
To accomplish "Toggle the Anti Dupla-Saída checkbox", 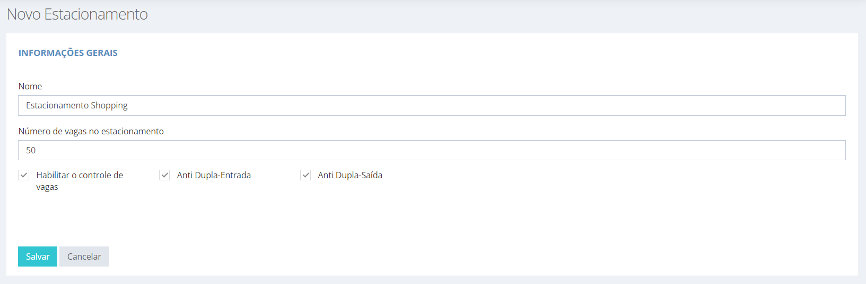I will point(305,175).
